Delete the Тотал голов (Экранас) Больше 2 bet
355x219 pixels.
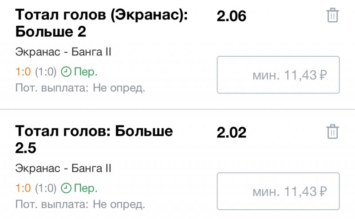click(x=332, y=16)
